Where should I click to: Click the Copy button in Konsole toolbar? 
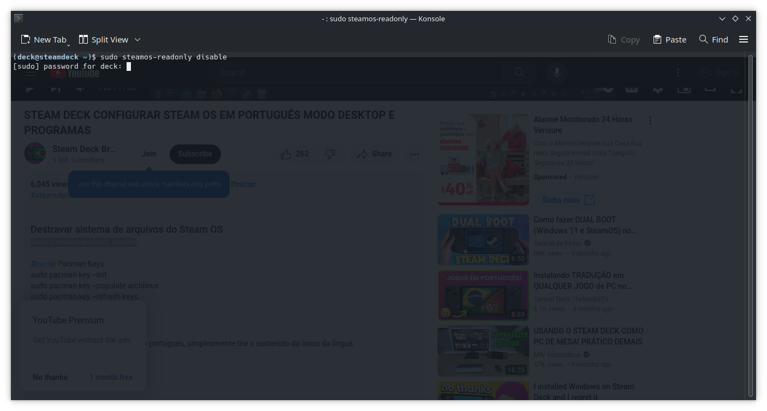(x=624, y=39)
